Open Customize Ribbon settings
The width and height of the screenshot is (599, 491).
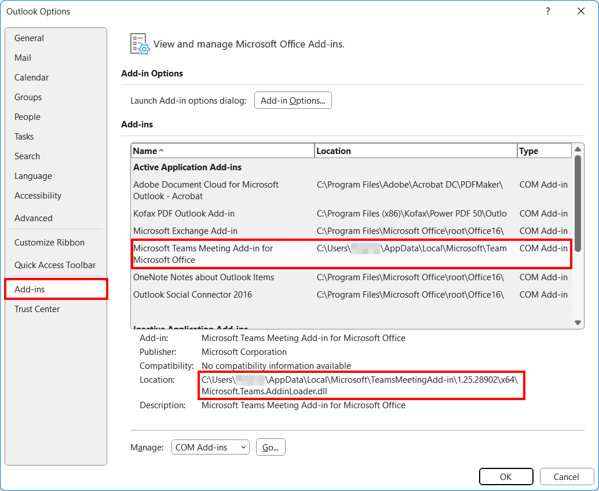49,243
